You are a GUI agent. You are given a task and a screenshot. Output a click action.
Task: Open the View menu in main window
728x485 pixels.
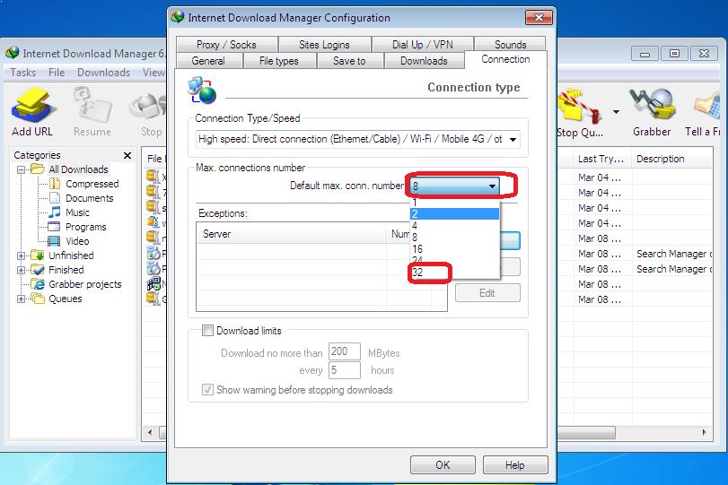pyautogui.click(x=153, y=73)
